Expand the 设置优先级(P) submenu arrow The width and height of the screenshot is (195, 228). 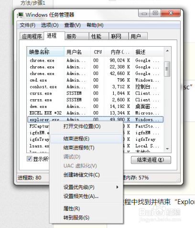117,187
